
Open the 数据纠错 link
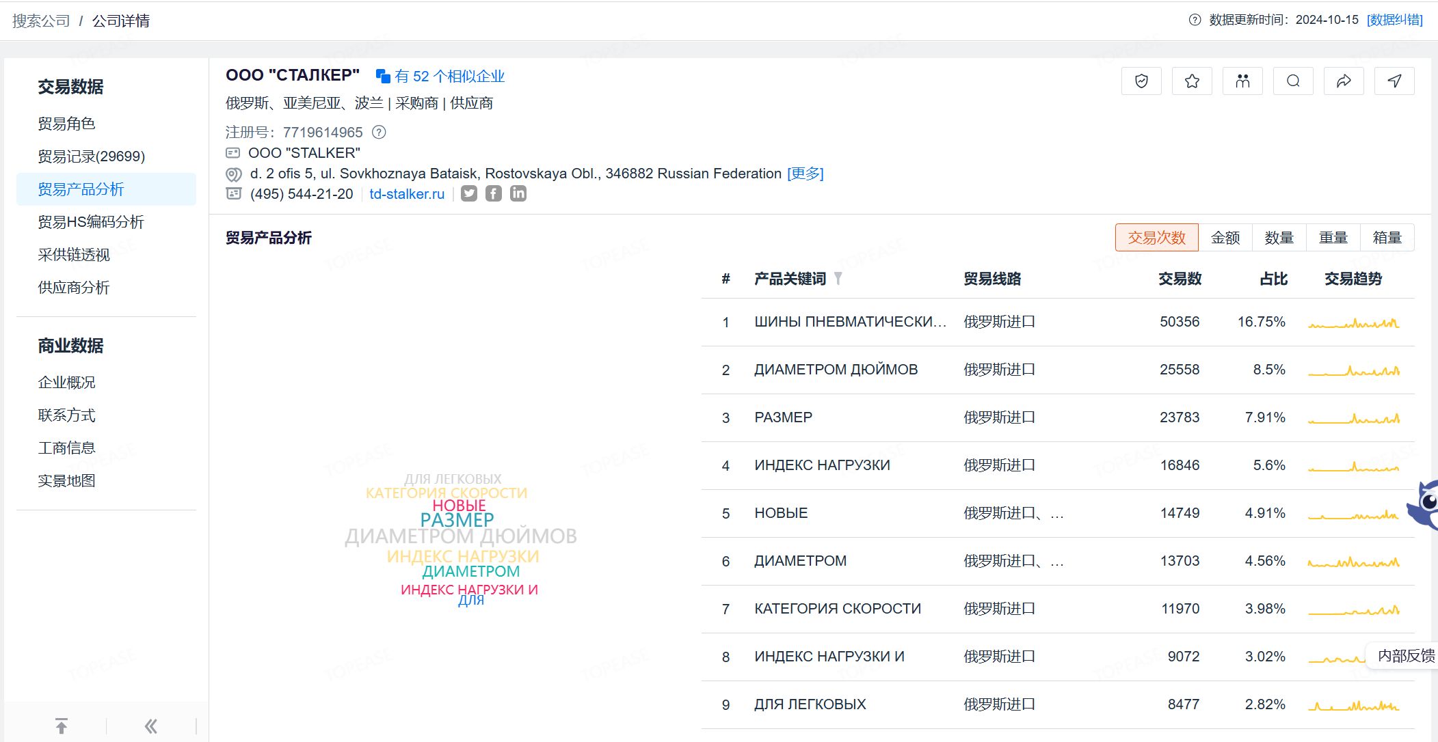1395,20
